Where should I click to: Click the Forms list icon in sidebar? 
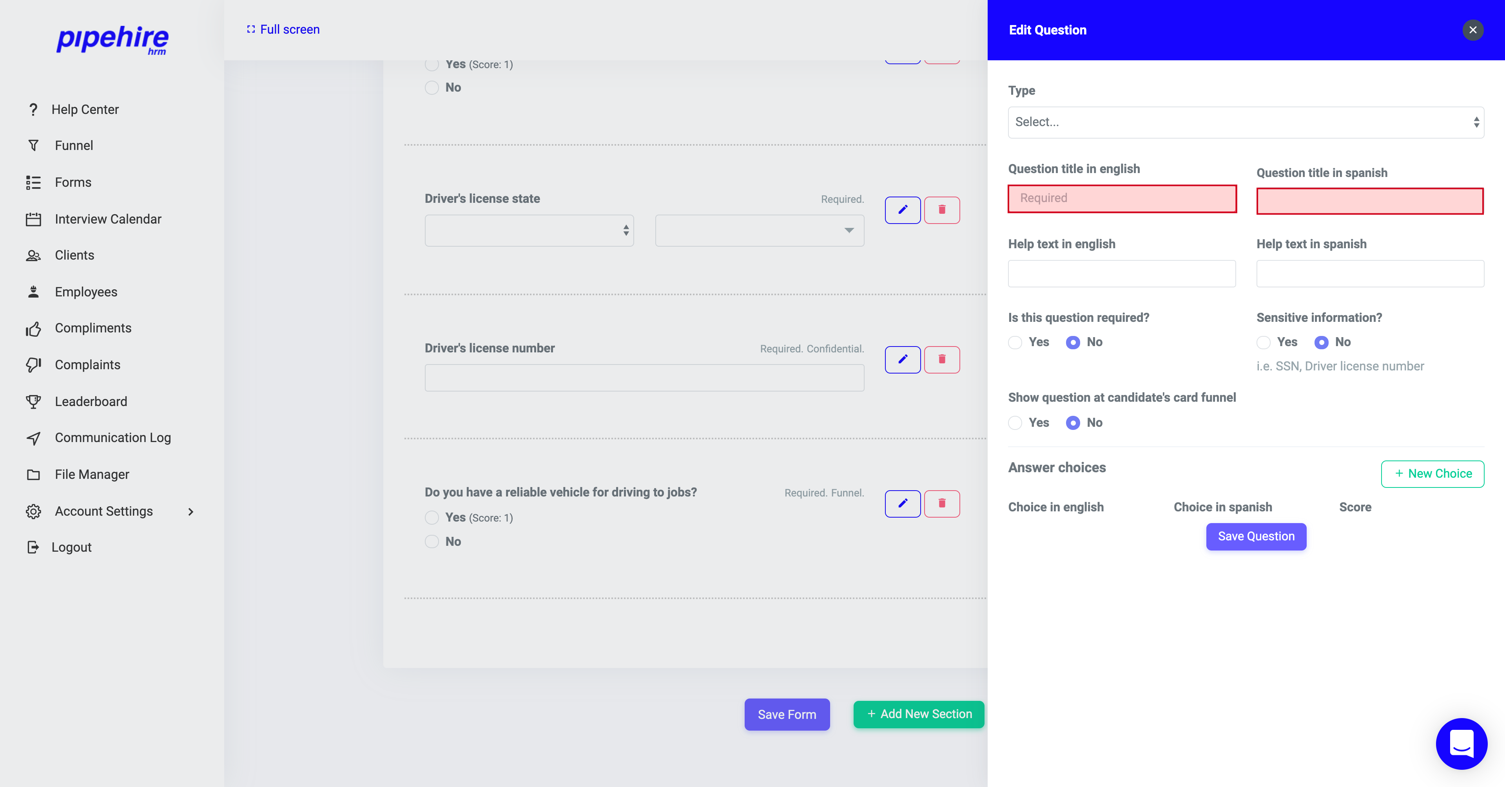(33, 183)
